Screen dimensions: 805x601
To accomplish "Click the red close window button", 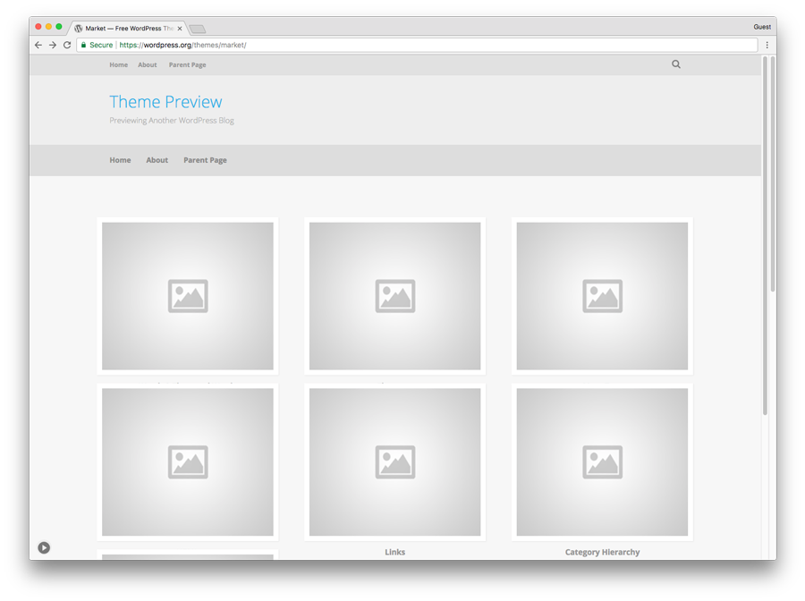I will point(38,27).
